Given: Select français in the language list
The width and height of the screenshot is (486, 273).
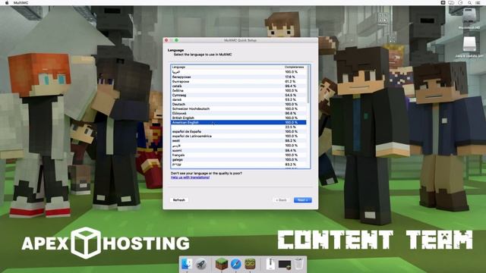Looking at the screenshot, I should pyautogui.click(x=238, y=155).
